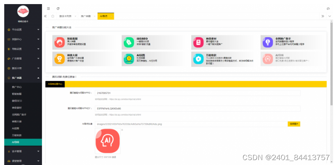Image resolution: width=336 pixels, height=165 pixels.
Task: Open the red 智能客服 customer service card icon
Action: tap(59, 42)
